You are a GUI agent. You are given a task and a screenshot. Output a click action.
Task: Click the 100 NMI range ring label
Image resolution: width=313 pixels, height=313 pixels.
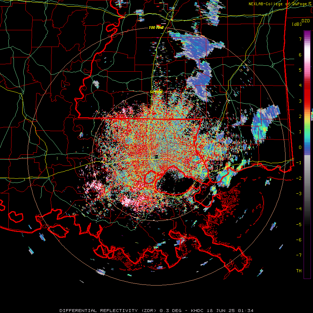coord(156,27)
